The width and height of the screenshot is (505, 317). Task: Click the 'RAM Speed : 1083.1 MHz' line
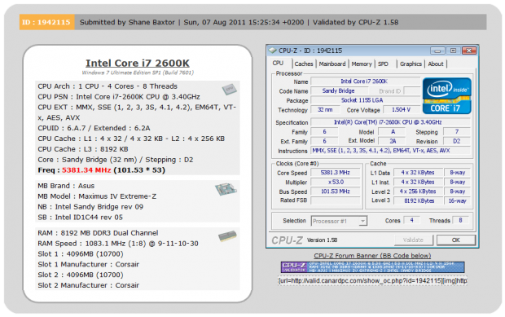point(118,244)
